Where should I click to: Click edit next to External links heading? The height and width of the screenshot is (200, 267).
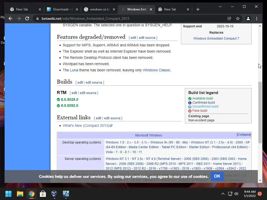tap(98, 118)
